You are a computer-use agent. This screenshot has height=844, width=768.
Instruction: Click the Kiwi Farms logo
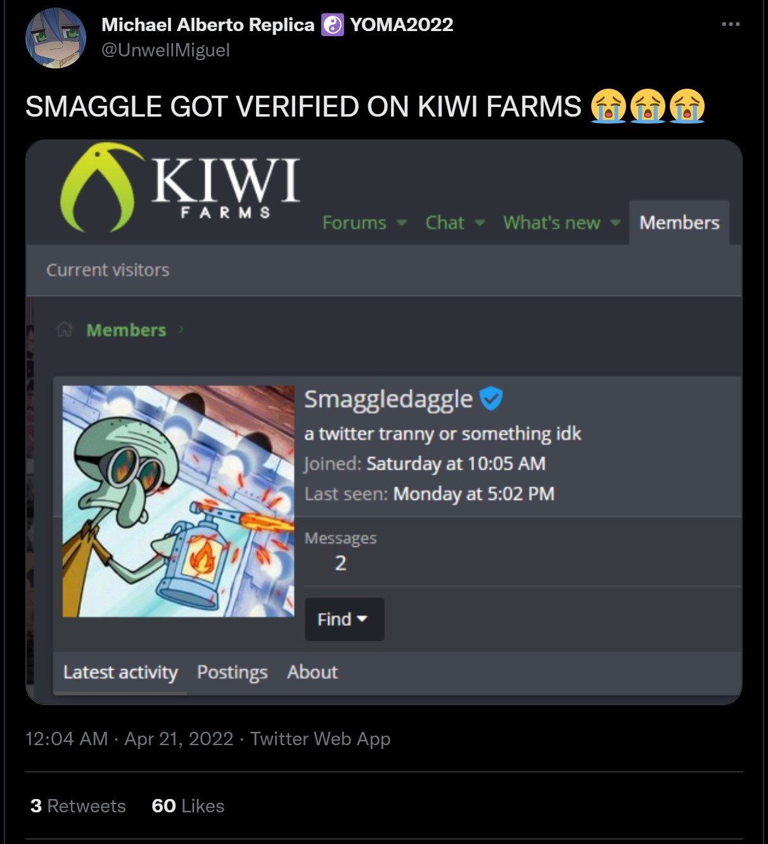pos(180,188)
